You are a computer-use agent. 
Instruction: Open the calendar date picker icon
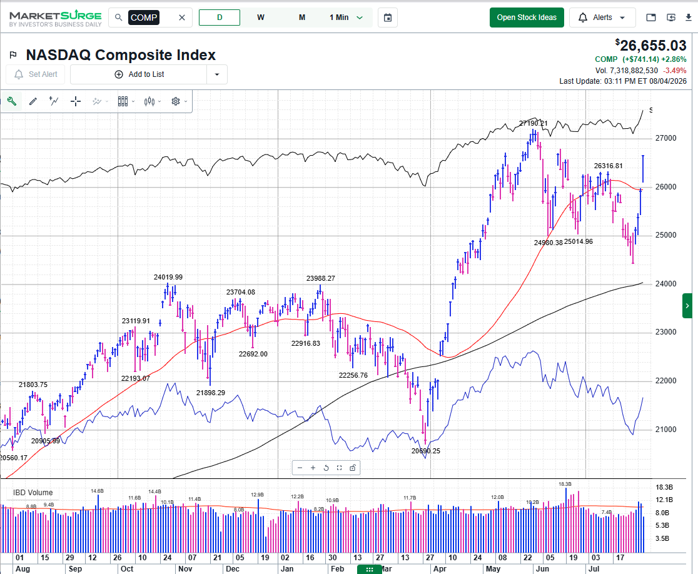(388, 18)
